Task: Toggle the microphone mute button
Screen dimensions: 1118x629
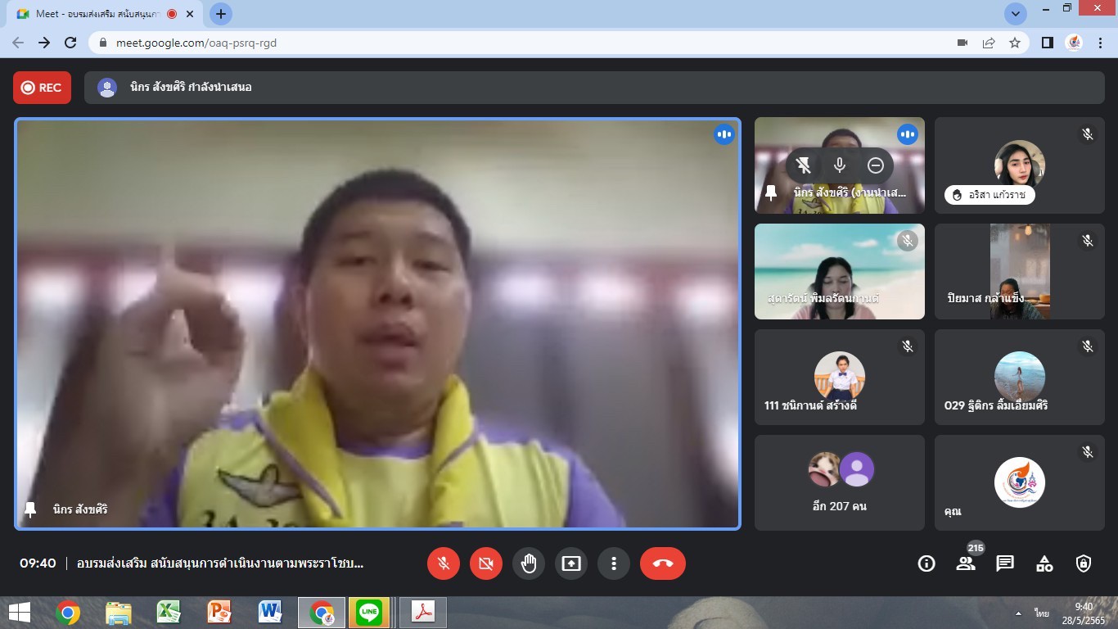Action: (444, 563)
